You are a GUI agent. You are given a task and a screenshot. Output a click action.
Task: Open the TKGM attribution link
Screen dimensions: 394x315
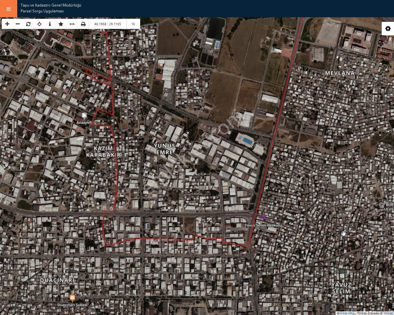click(388, 313)
